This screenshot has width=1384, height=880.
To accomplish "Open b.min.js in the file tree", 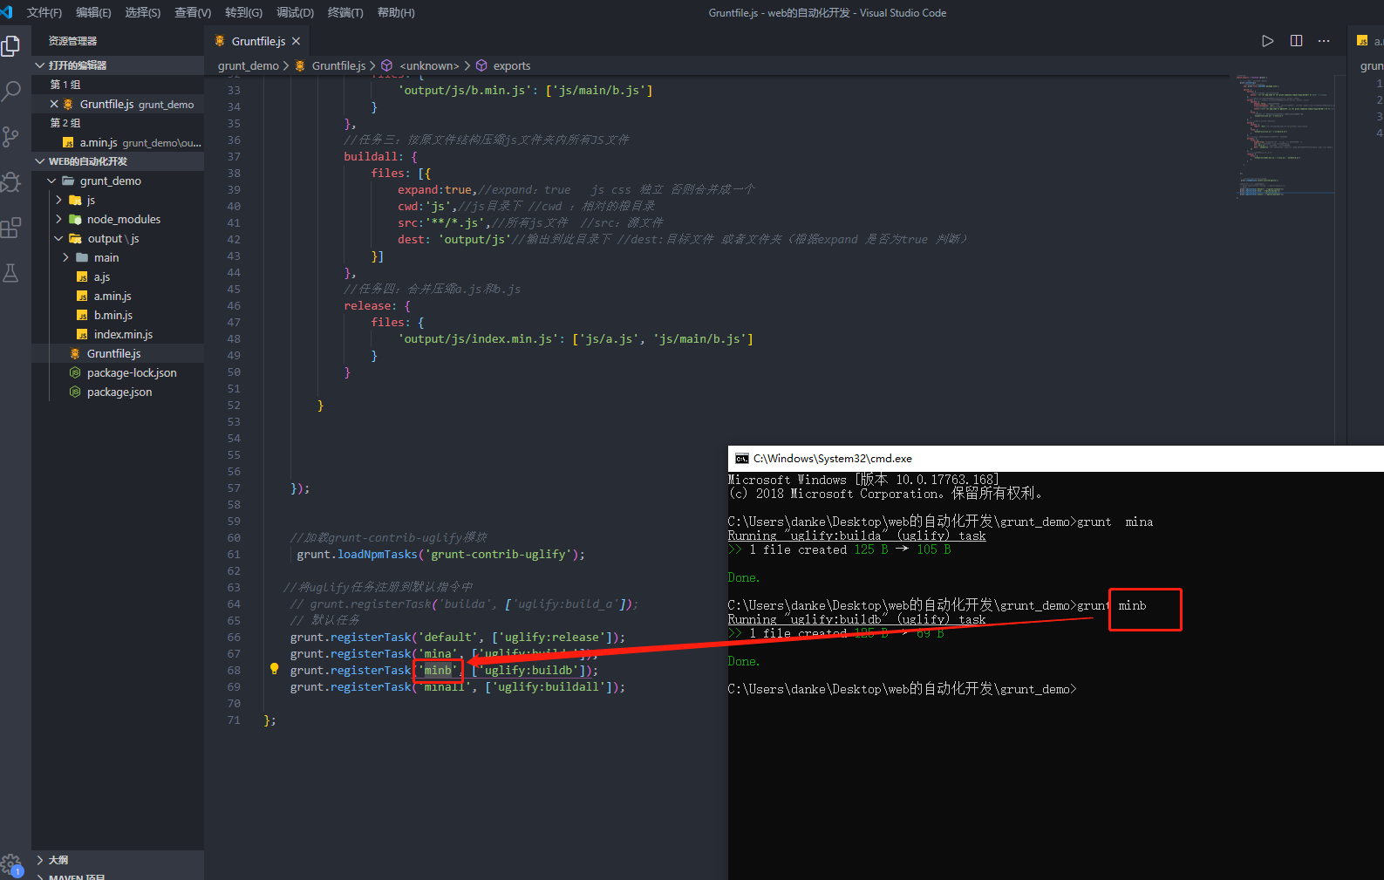I will [x=118, y=315].
